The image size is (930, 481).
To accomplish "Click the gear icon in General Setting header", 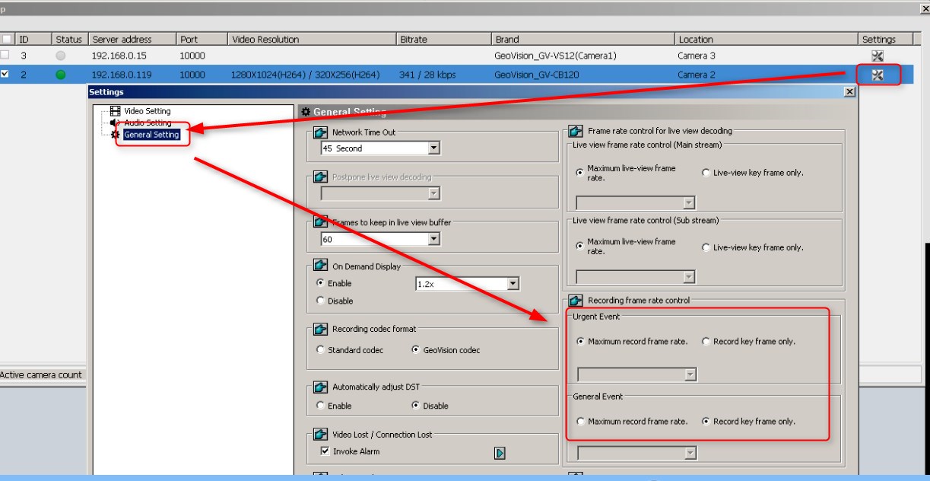I will point(306,113).
